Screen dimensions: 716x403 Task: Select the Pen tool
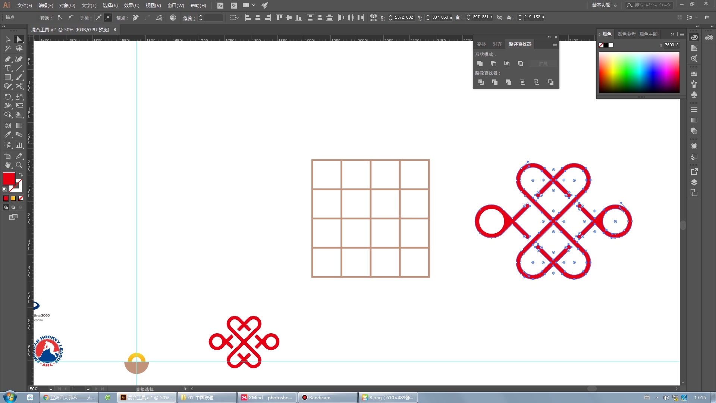(7, 59)
